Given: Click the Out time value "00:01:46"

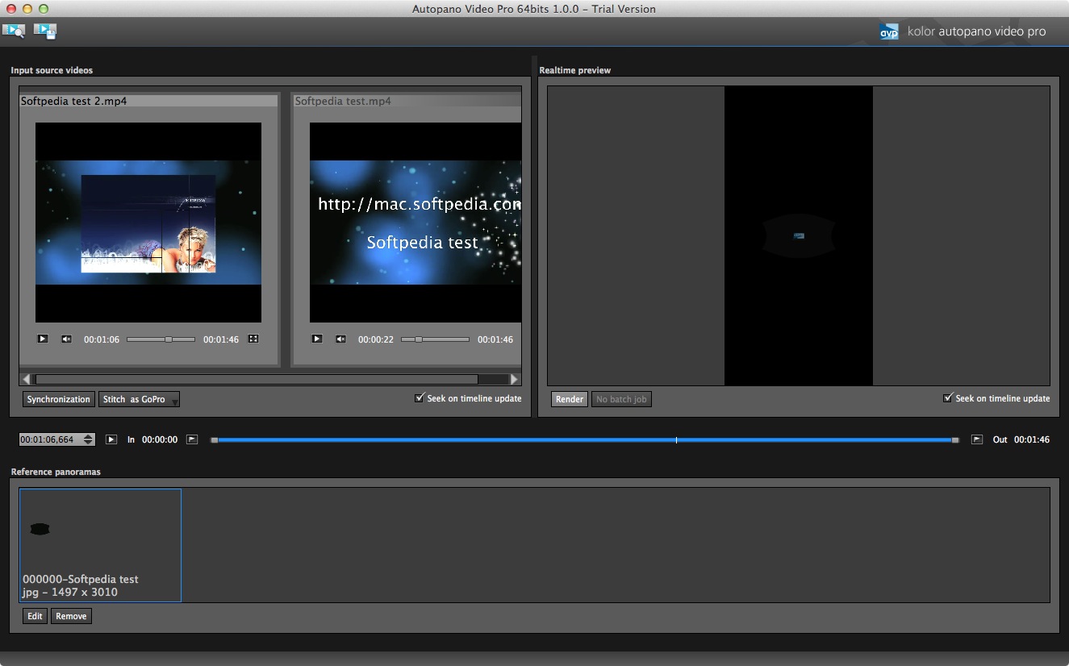Looking at the screenshot, I should tap(1032, 439).
